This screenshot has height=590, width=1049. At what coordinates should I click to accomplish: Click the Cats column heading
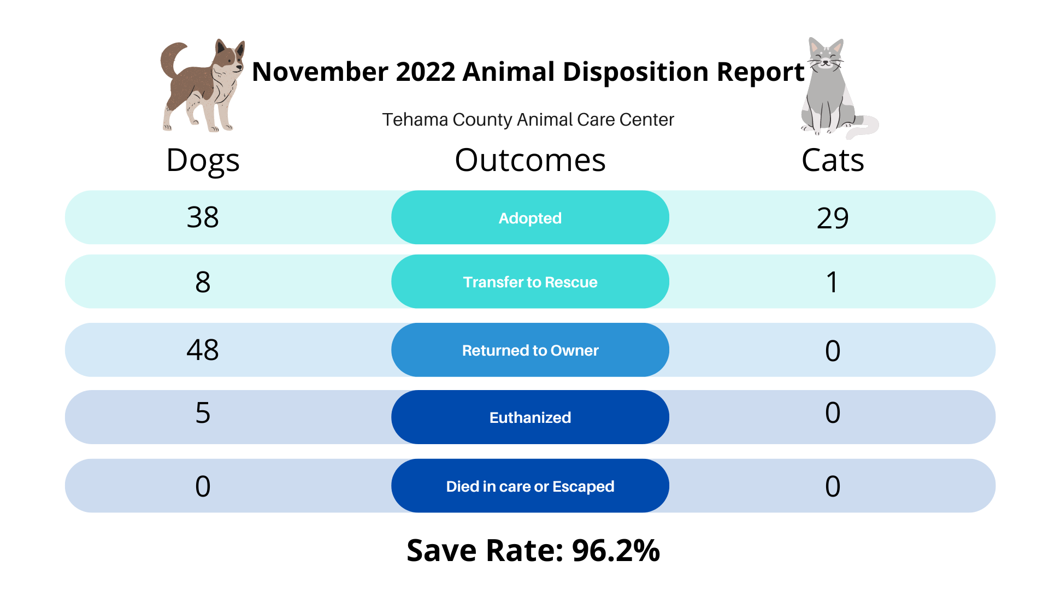833,160
